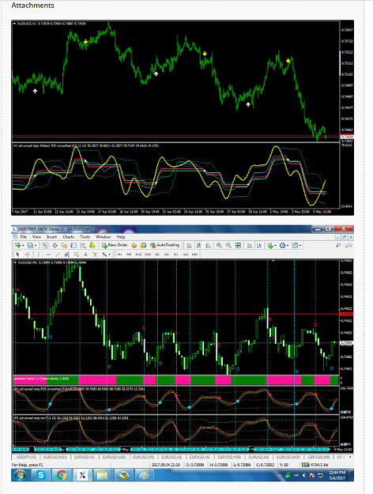Show the Terminal panel icon
373x494 pixels.
(x=73, y=245)
